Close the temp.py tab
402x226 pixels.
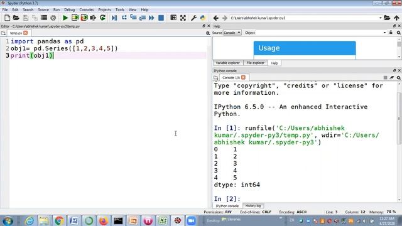(x=26, y=33)
